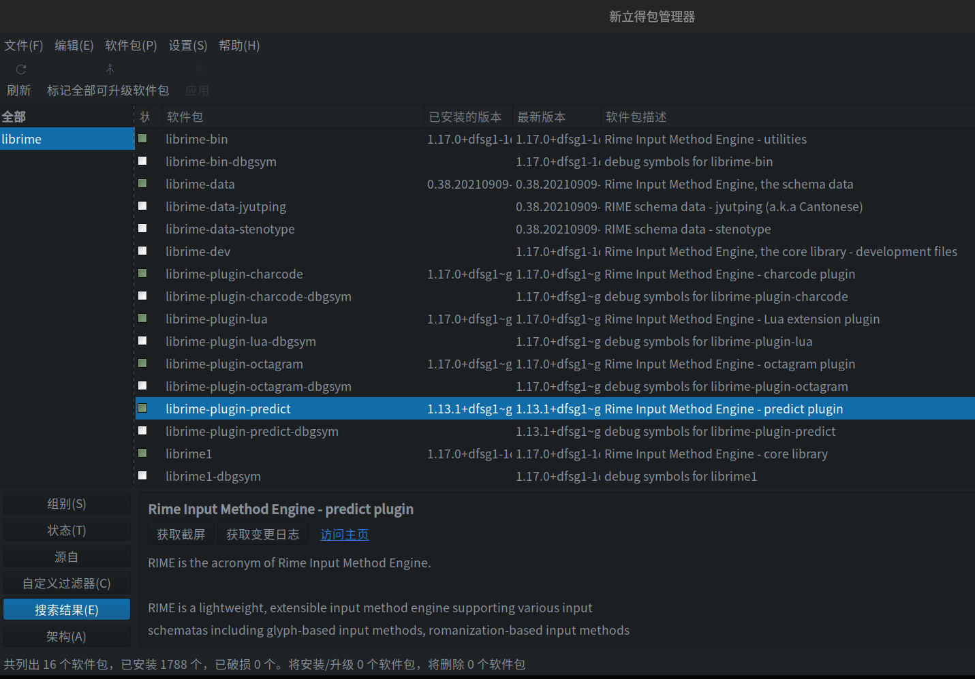Select the librime-plugin-predict-dbgsym package row
This screenshot has height=679, width=975.
[555, 431]
